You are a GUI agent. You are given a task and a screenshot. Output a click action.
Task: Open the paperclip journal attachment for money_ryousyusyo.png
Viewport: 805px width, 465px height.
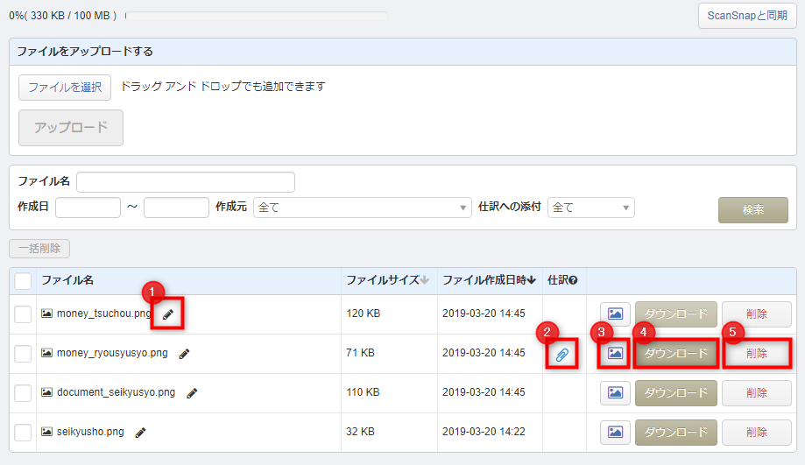pyautogui.click(x=562, y=354)
